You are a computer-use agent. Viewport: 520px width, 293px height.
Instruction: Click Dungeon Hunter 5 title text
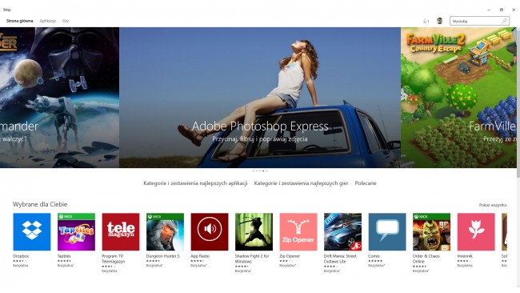tap(163, 256)
